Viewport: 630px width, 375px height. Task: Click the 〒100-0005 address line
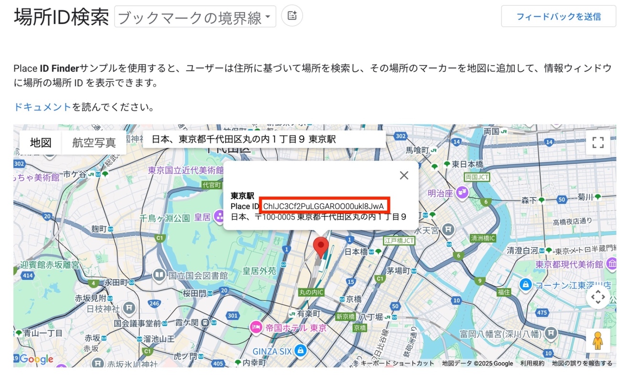point(318,216)
